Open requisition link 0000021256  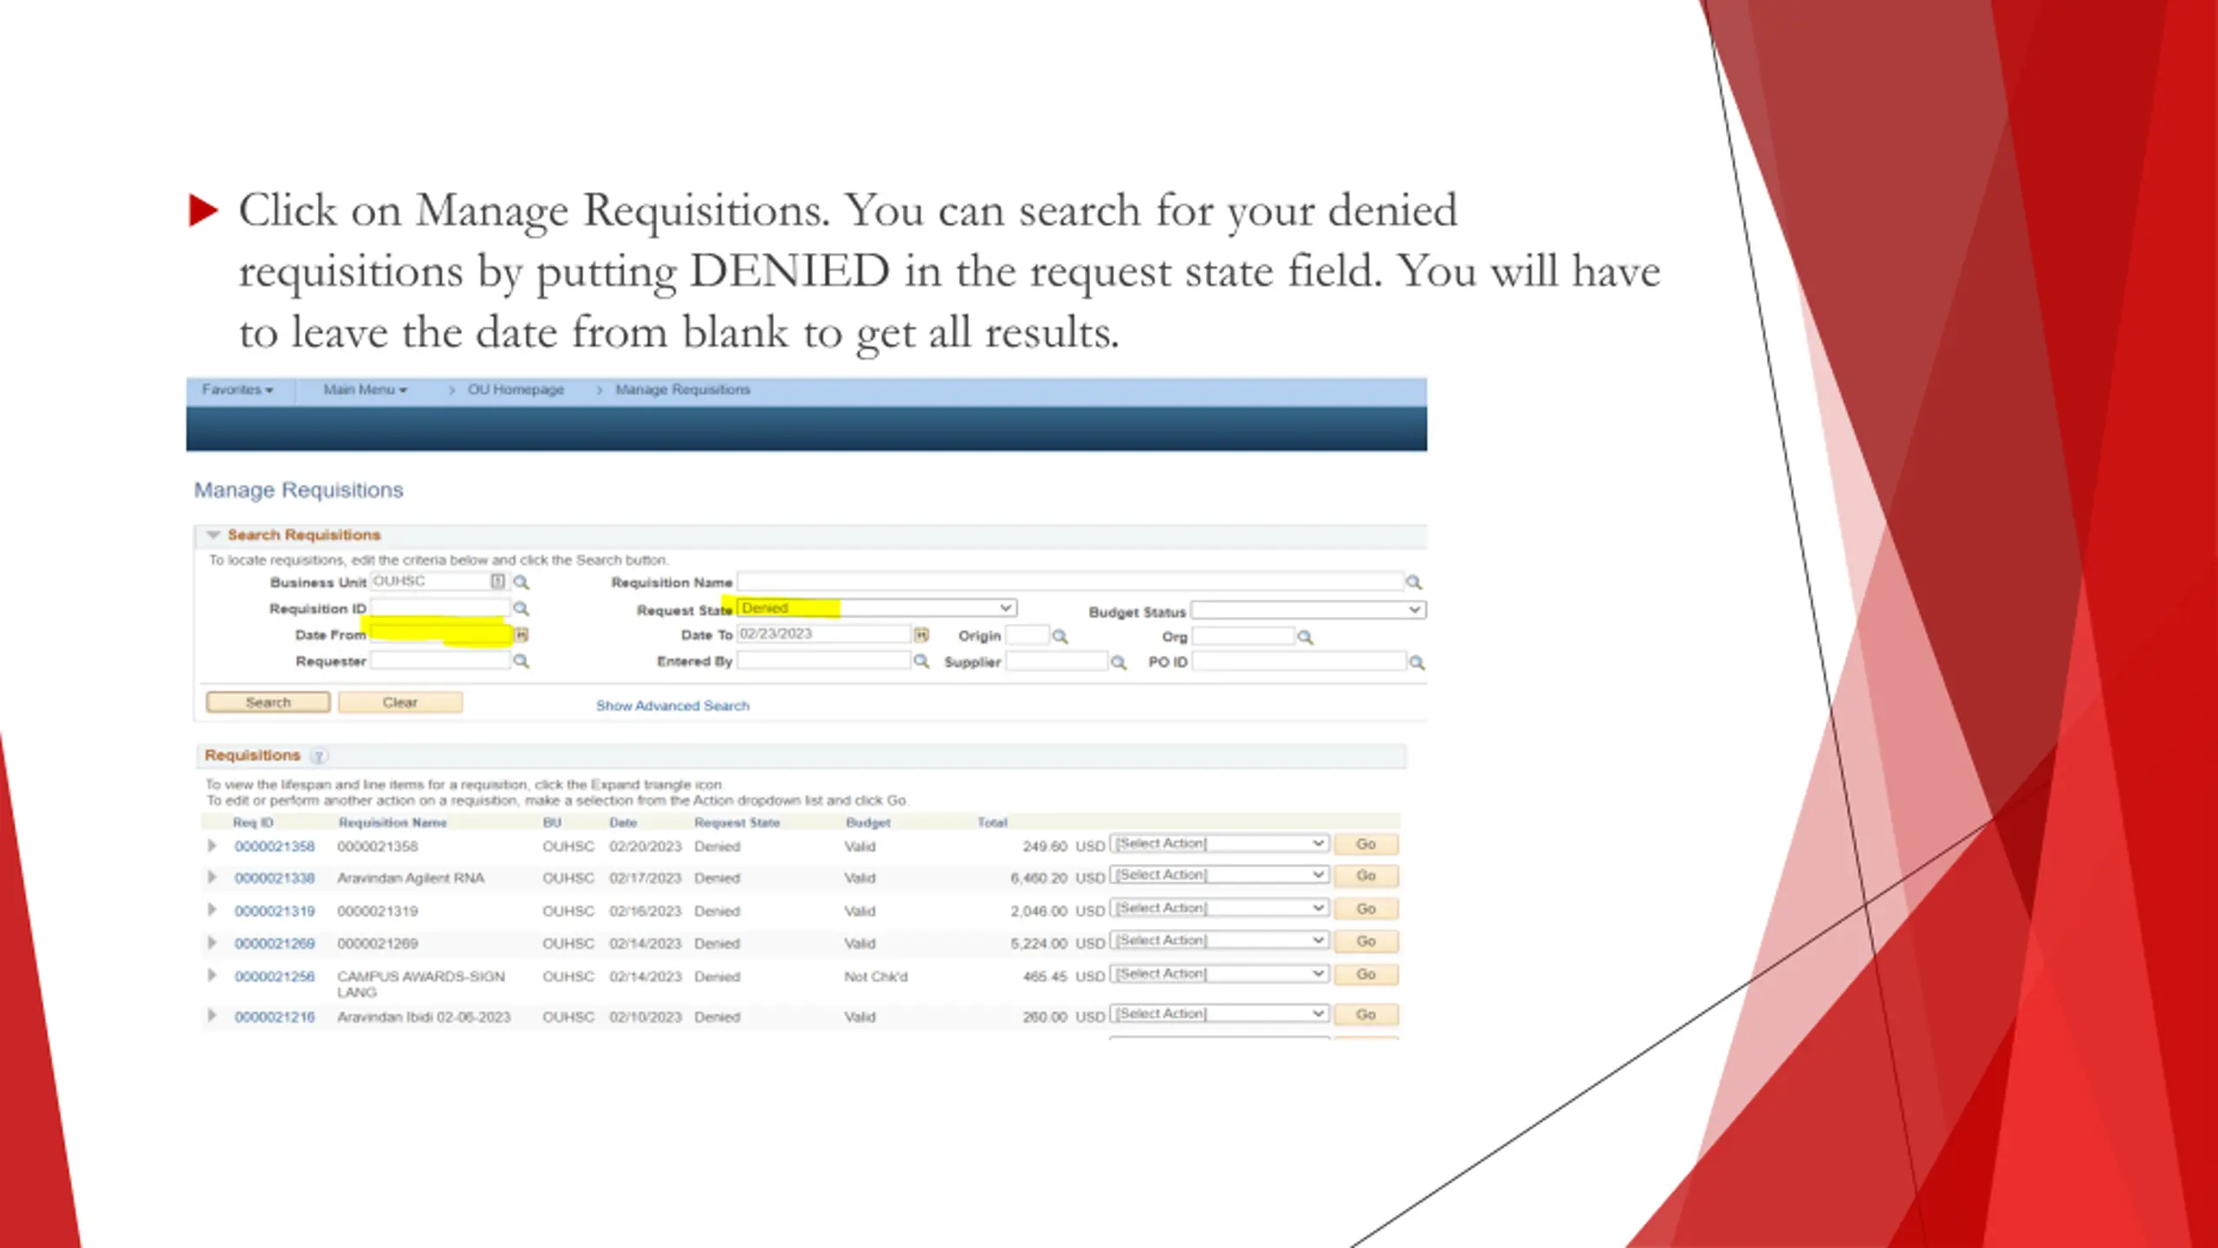[x=275, y=976]
